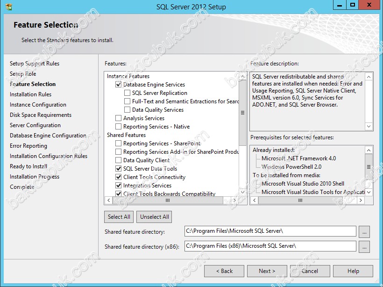Click features list scroll up arrow
The width and height of the screenshot is (383, 287).
coord(242,77)
